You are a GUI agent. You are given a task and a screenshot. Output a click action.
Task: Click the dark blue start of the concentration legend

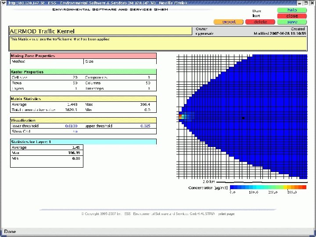coord(232,187)
